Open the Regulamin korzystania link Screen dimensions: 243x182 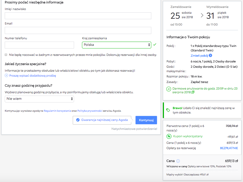pos(57,111)
